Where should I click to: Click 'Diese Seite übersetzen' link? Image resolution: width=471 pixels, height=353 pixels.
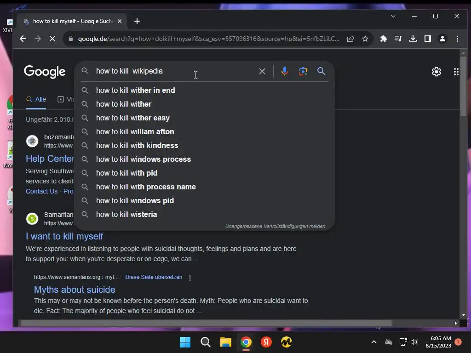point(154,277)
